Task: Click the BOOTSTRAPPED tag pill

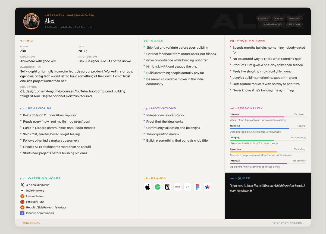Action: tap(273, 24)
